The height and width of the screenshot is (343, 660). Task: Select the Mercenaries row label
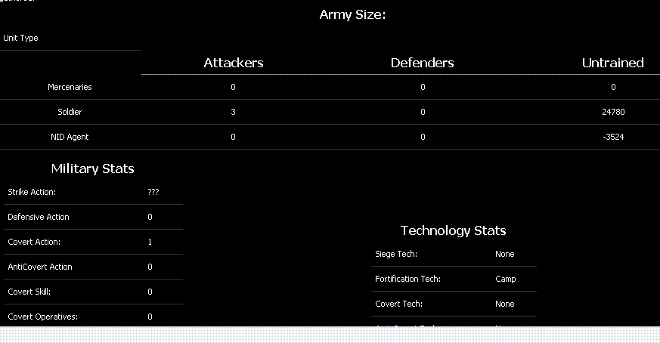coord(70,87)
